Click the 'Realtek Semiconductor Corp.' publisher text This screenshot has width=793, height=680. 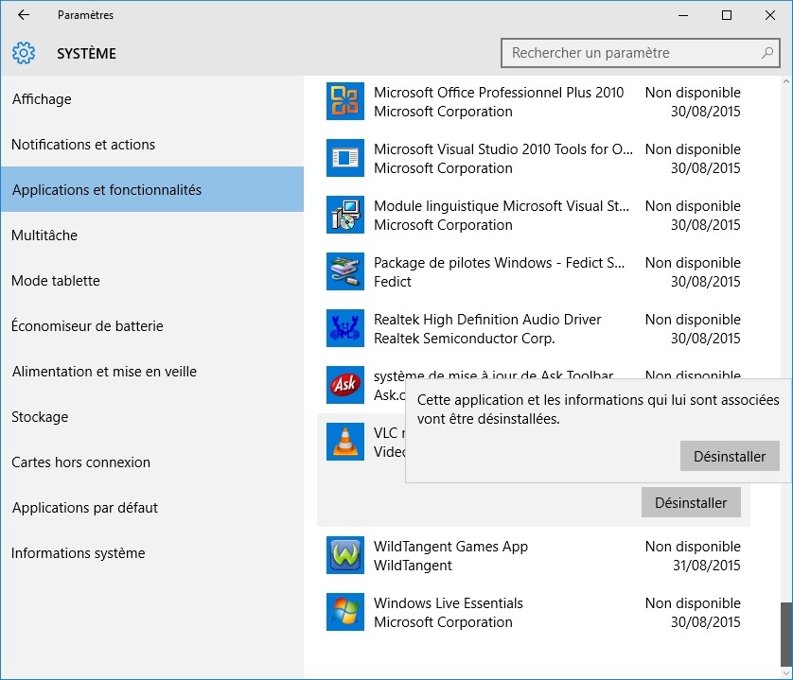[465, 339]
